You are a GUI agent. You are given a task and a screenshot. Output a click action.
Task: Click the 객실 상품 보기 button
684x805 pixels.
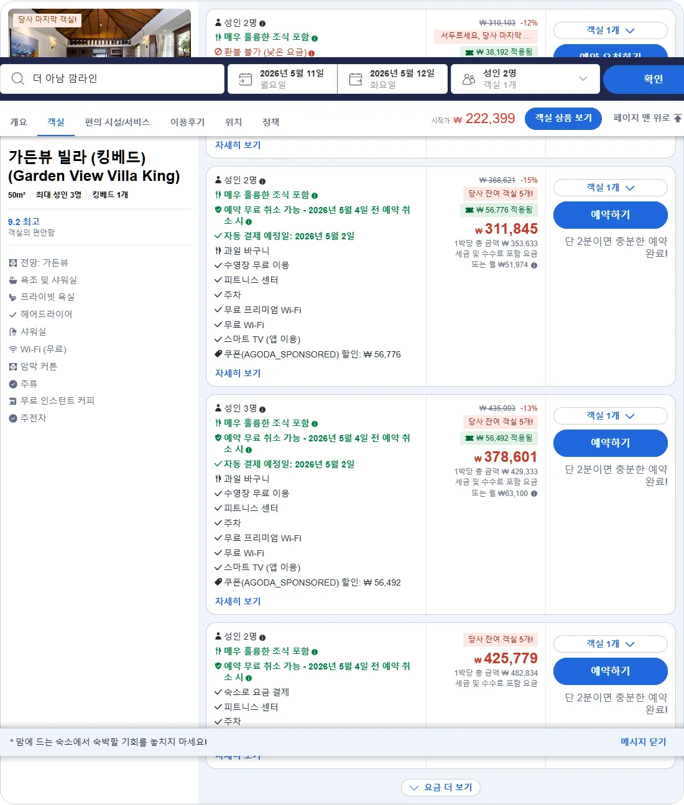[x=563, y=118]
